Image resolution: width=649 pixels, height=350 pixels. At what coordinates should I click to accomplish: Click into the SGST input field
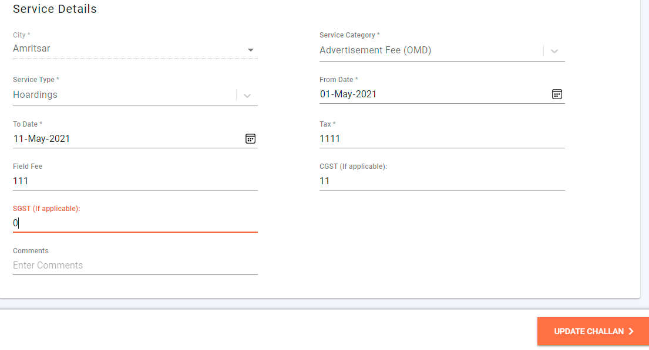pos(134,223)
